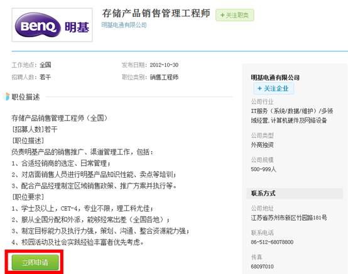348x274 pixels.
Task: Click the phone number 86-512-68078800
Action: click(x=272, y=242)
